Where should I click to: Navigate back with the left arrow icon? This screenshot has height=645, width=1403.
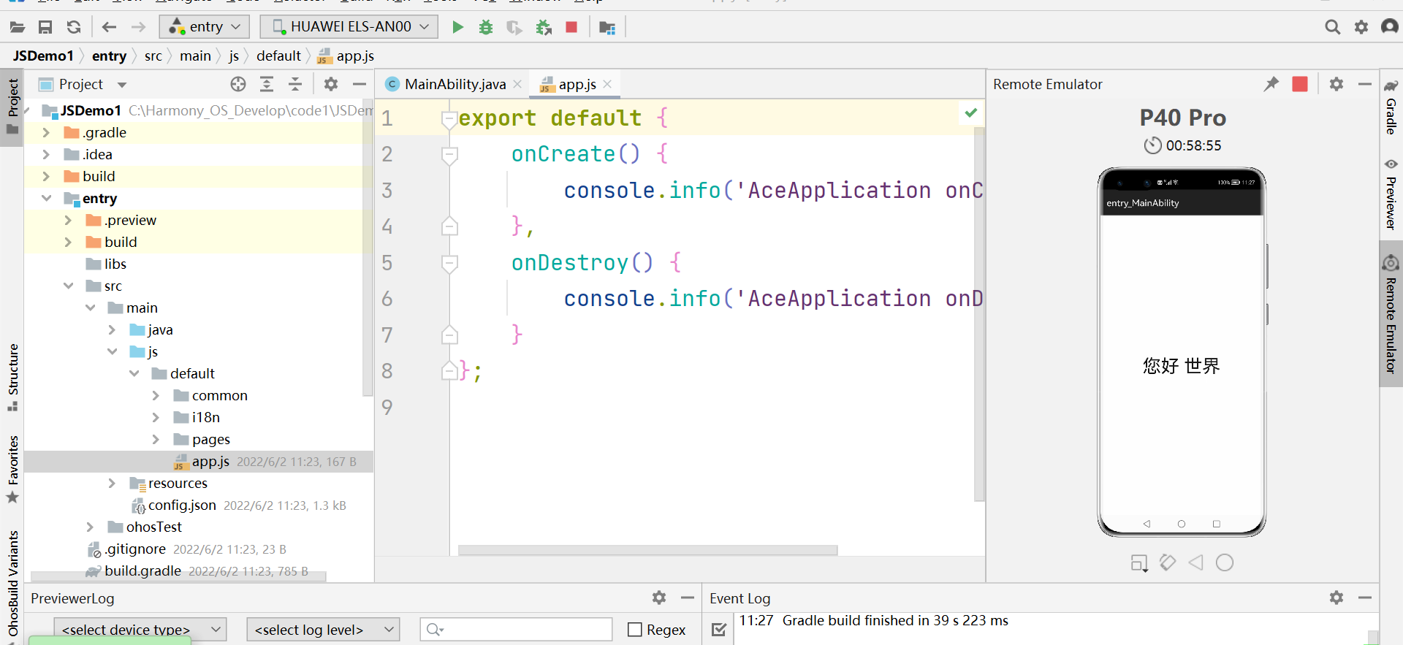point(110,27)
